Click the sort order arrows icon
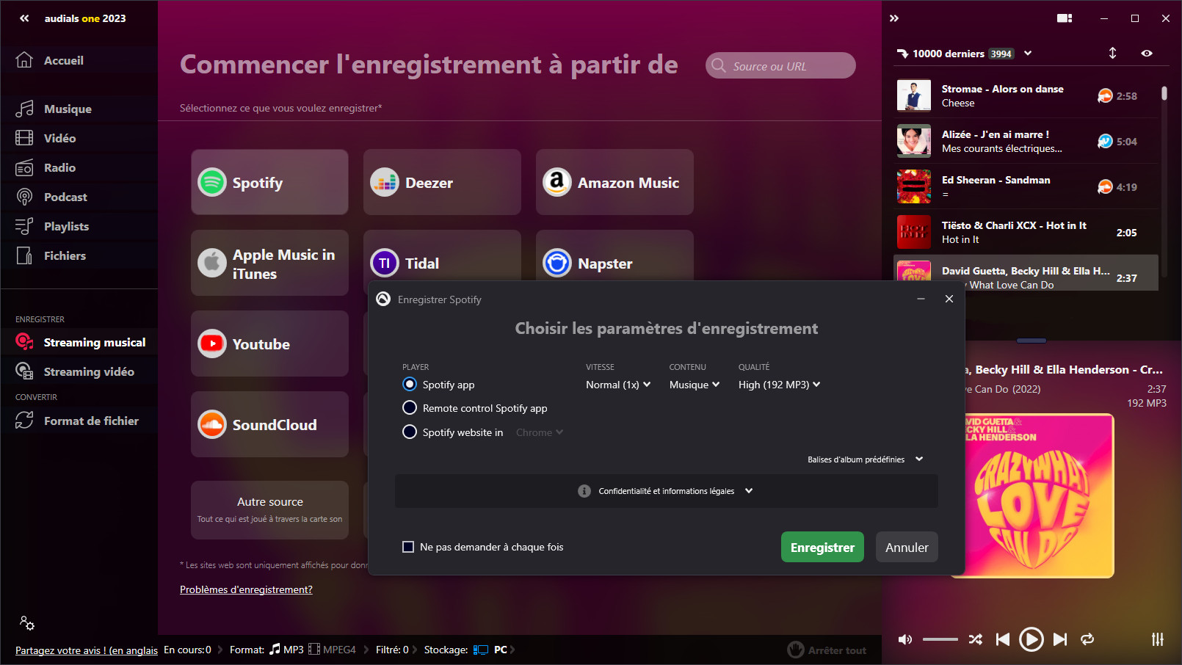The image size is (1182, 665). 1112,53
